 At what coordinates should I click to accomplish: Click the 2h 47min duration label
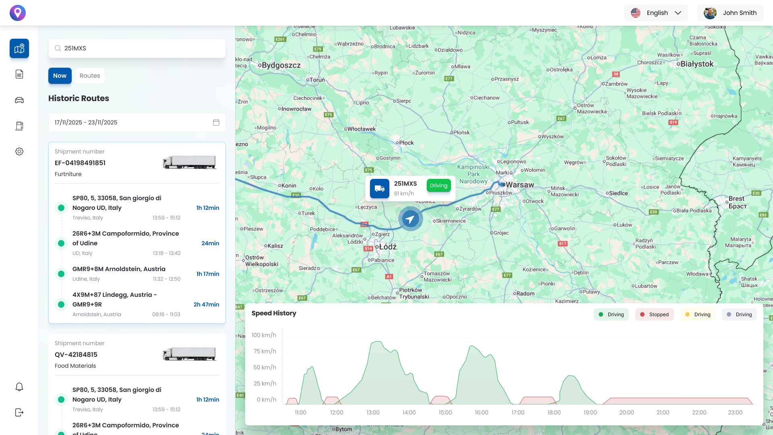tap(207, 304)
